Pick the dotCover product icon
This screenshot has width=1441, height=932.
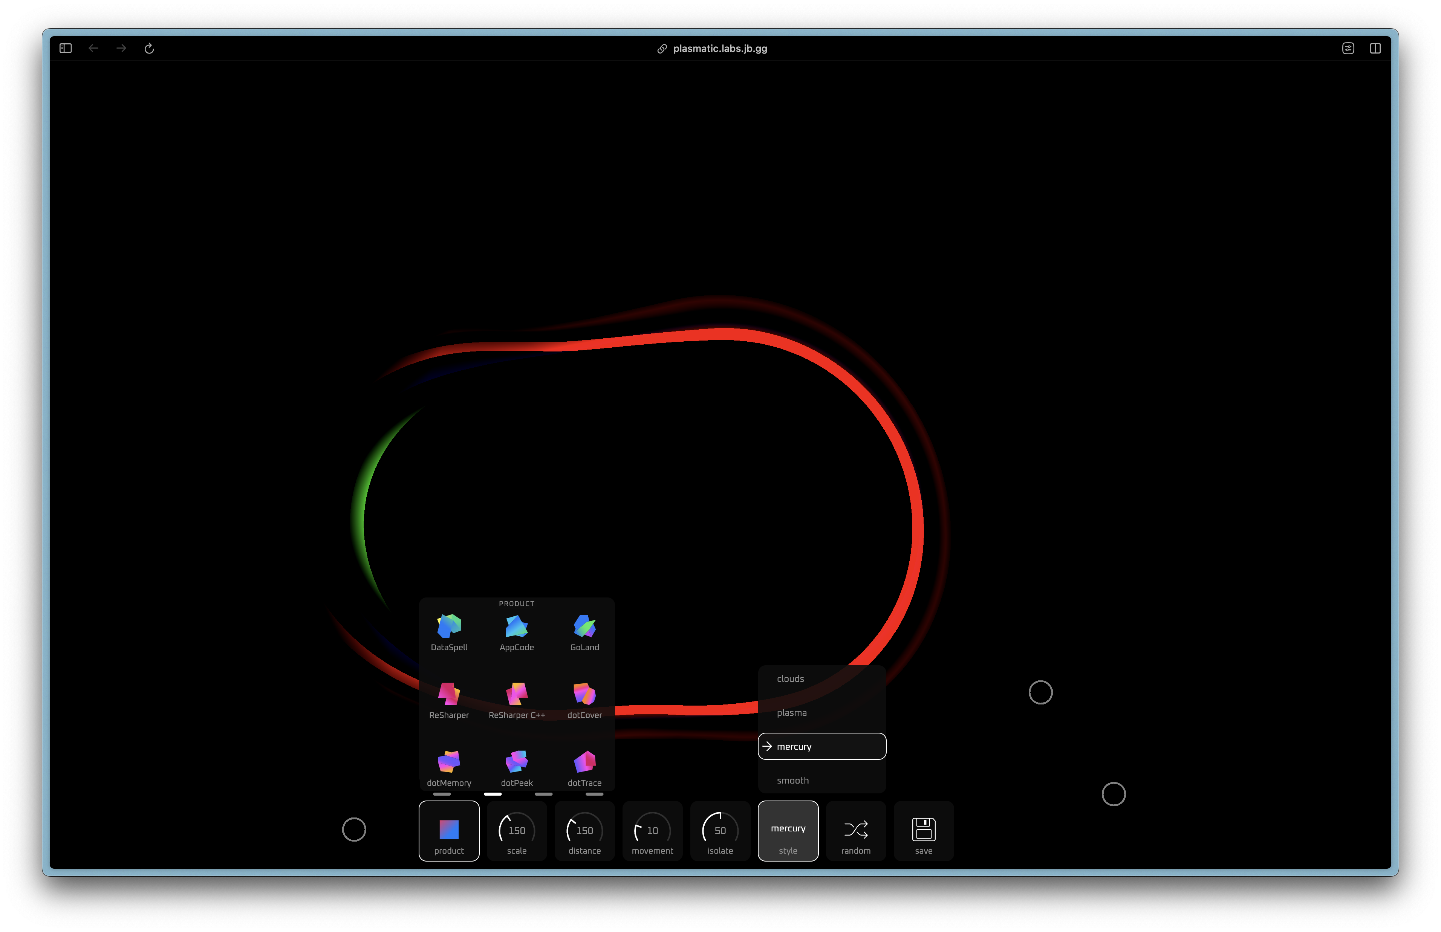(x=584, y=694)
